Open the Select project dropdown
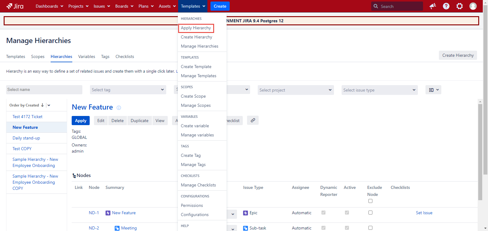Viewport: 488px width, 231px height. point(295,90)
